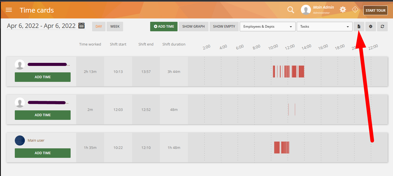Image resolution: width=393 pixels, height=176 pixels.
Task: Open the header settings gear
Action: 343,10
